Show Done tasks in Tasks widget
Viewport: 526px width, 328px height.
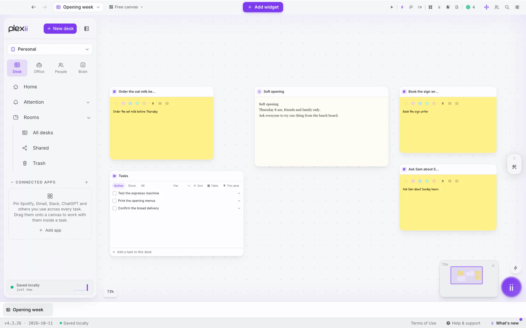point(132,186)
